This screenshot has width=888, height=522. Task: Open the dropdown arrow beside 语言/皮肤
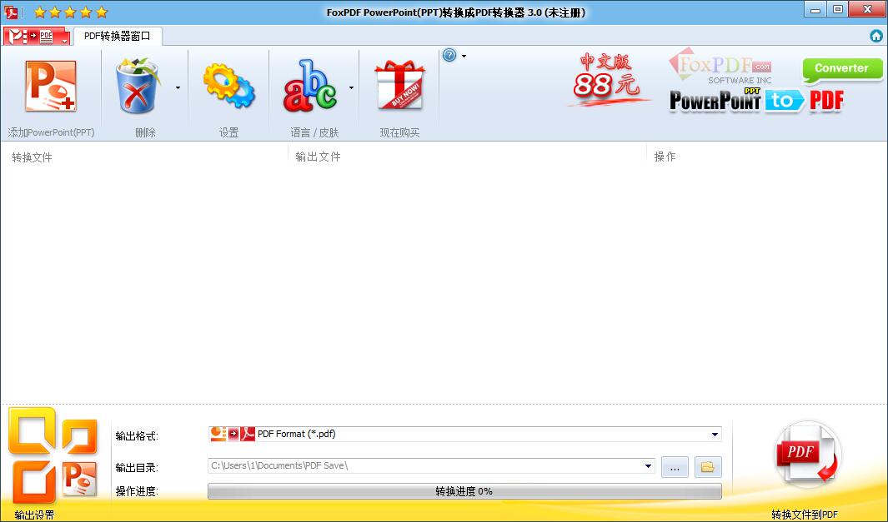(x=351, y=87)
